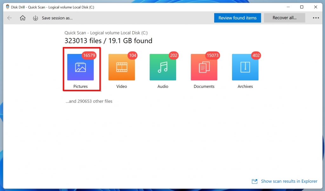The width and height of the screenshot is (325, 191).
Task: Click the Review found items button
Action: [237, 18]
